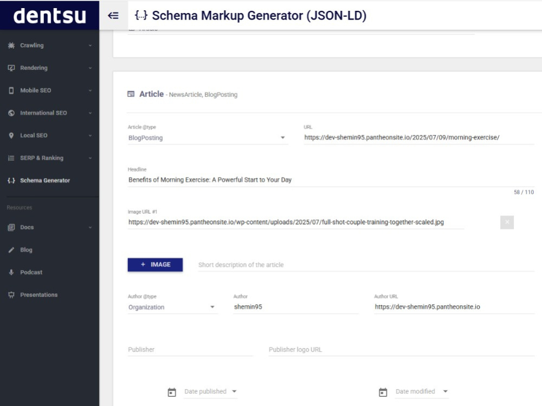This screenshot has width=542, height=406.
Task: Click the Blog pencil icon
Action: (x=11, y=250)
